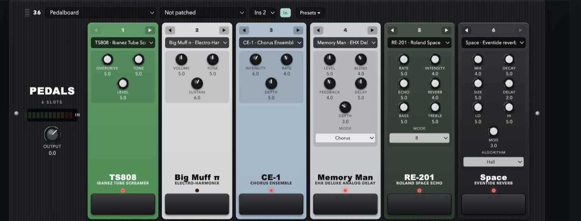Open the Presets menu

pos(310,13)
